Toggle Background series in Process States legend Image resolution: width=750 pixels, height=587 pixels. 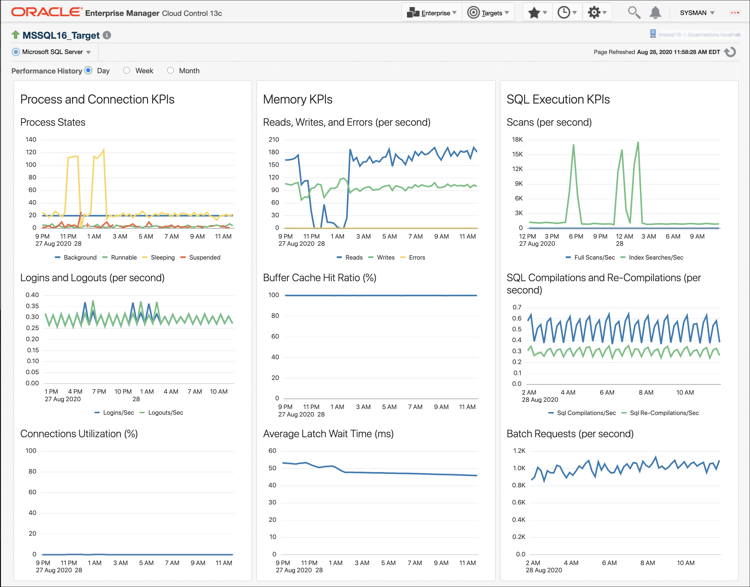(x=76, y=257)
